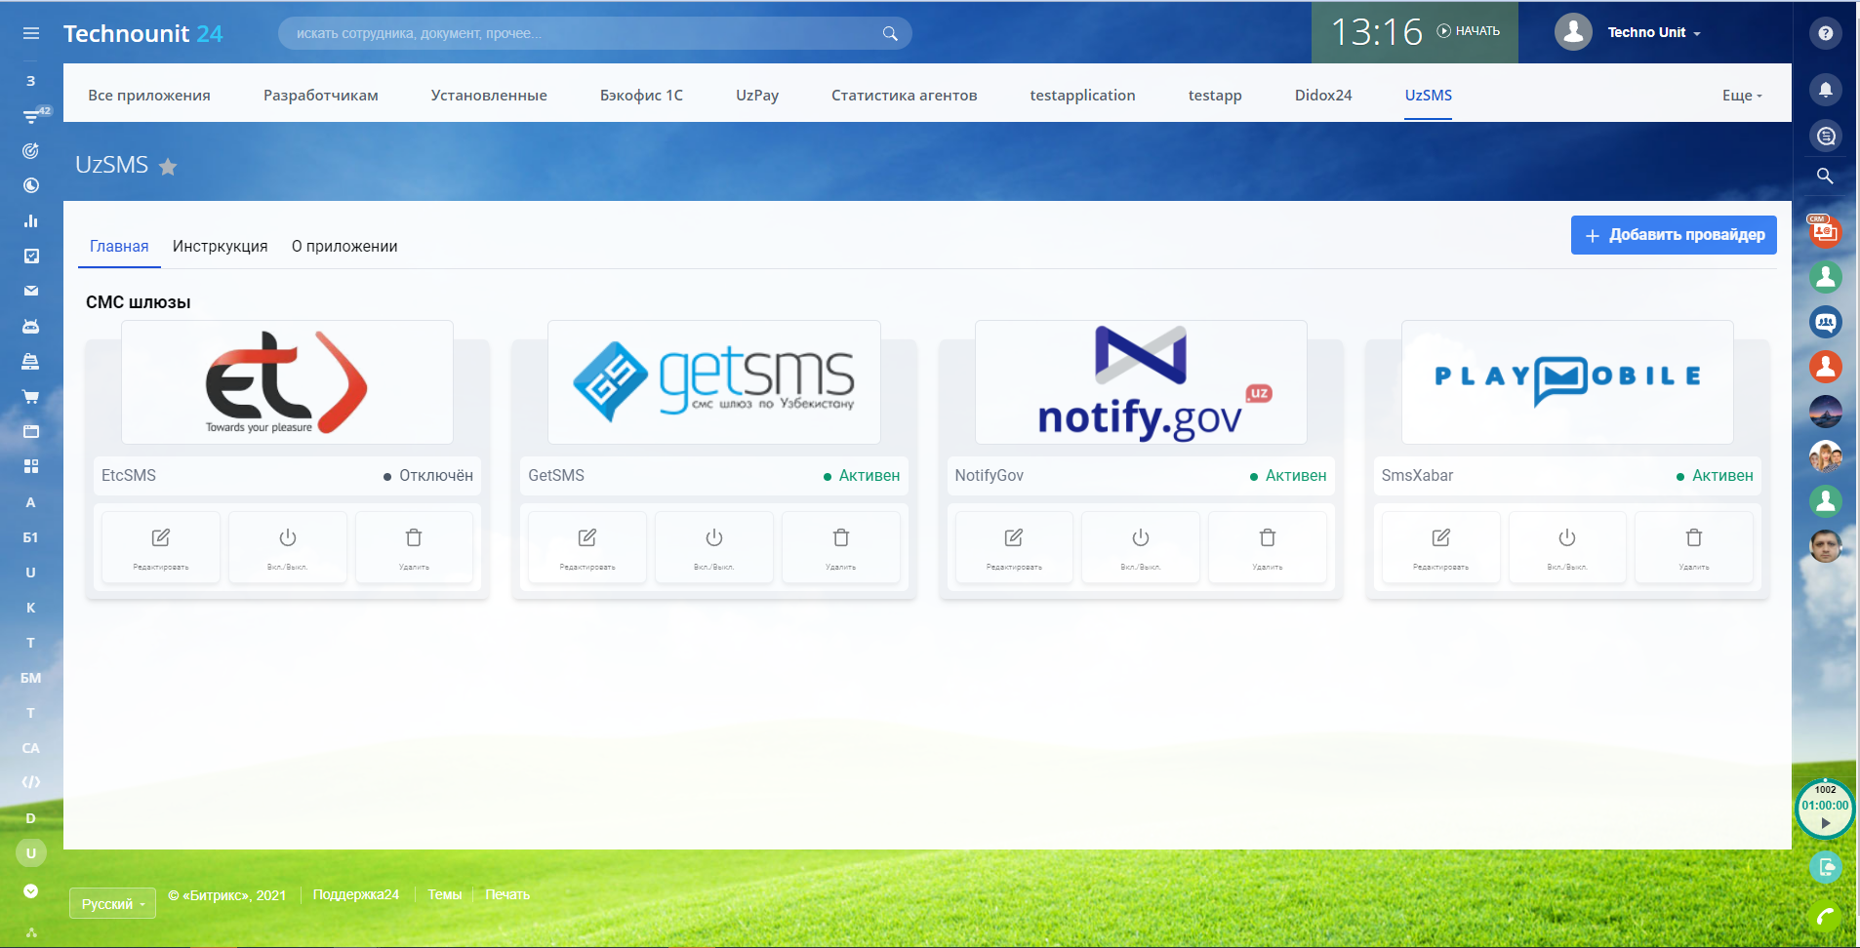The image size is (1860, 948).
Task: Open the four-squares grid icon in sidebar
Action: [x=31, y=466]
